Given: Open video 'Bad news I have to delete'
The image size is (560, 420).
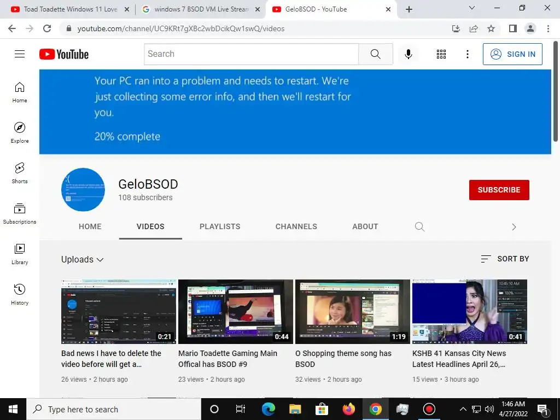Looking at the screenshot, I should pos(111,359).
